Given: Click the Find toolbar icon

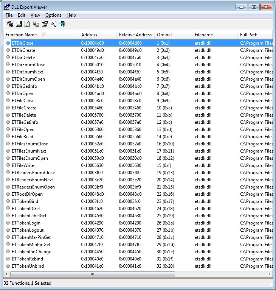Looking at the screenshot, I should click(54, 24).
